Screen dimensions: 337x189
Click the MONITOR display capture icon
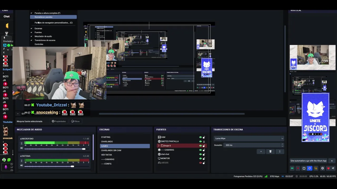(159, 158)
